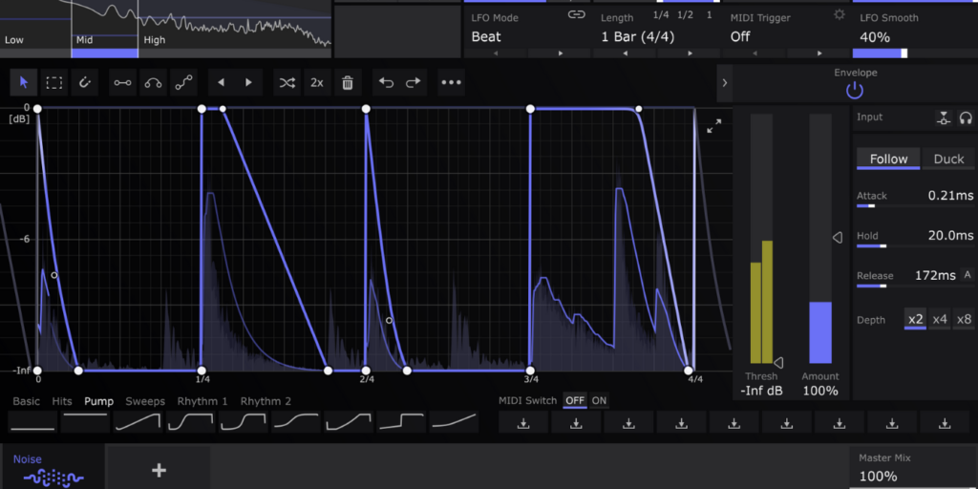Image resolution: width=978 pixels, height=489 pixels.
Task: Open the MIDI Trigger Off dropdown
Action: point(740,37)
